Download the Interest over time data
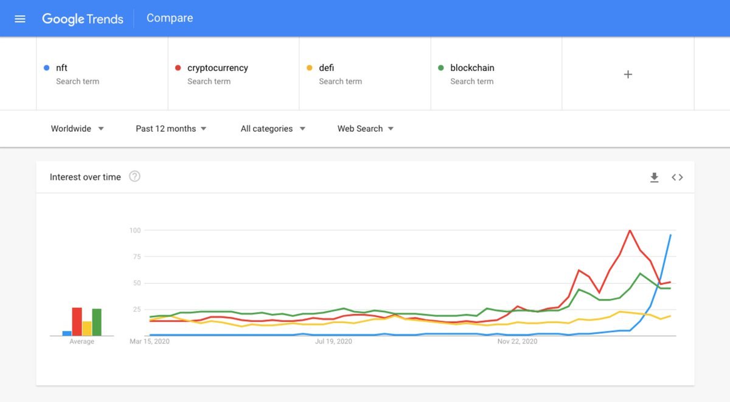The image size is (730, 402). coord(655,177)
